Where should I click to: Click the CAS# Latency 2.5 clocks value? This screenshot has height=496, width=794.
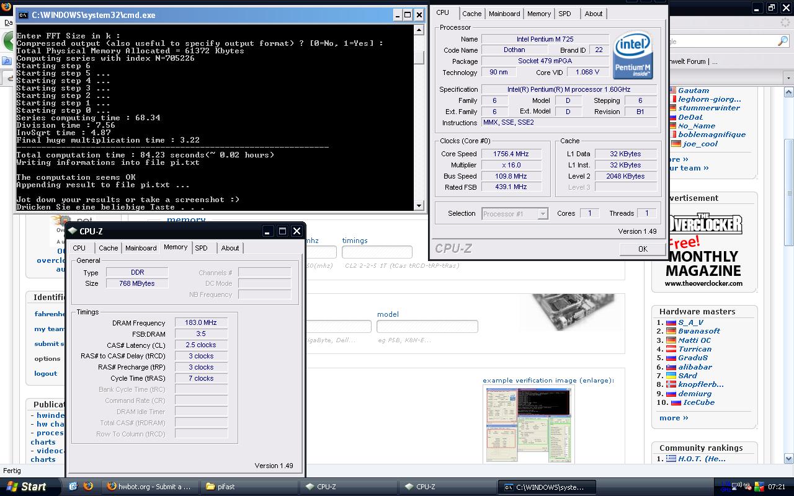point(201,345)
